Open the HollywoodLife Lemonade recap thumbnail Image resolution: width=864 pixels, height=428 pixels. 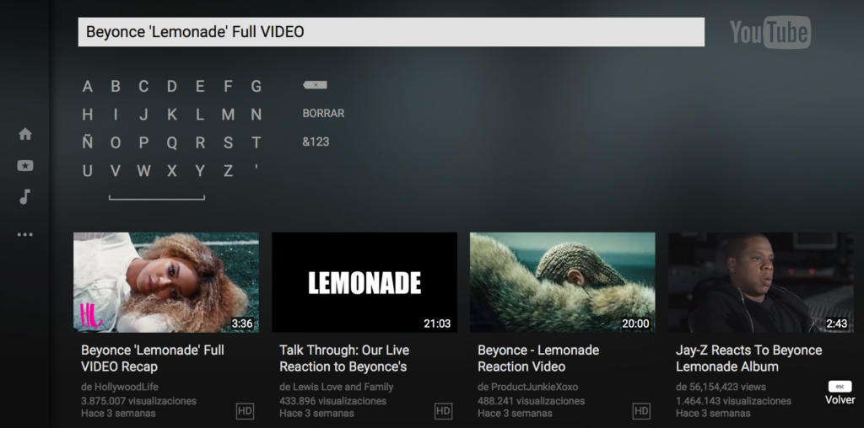tap(166, 282)
